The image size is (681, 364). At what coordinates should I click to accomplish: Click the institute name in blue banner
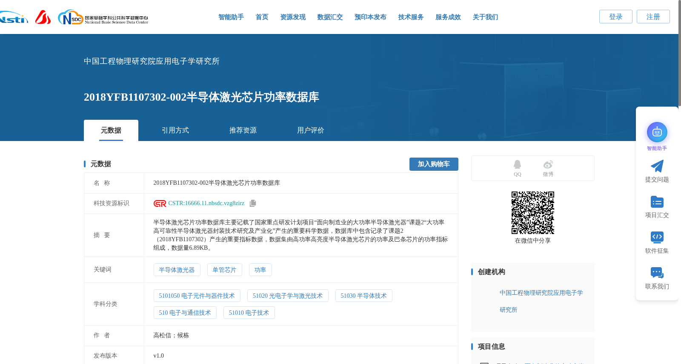[152, 61]
